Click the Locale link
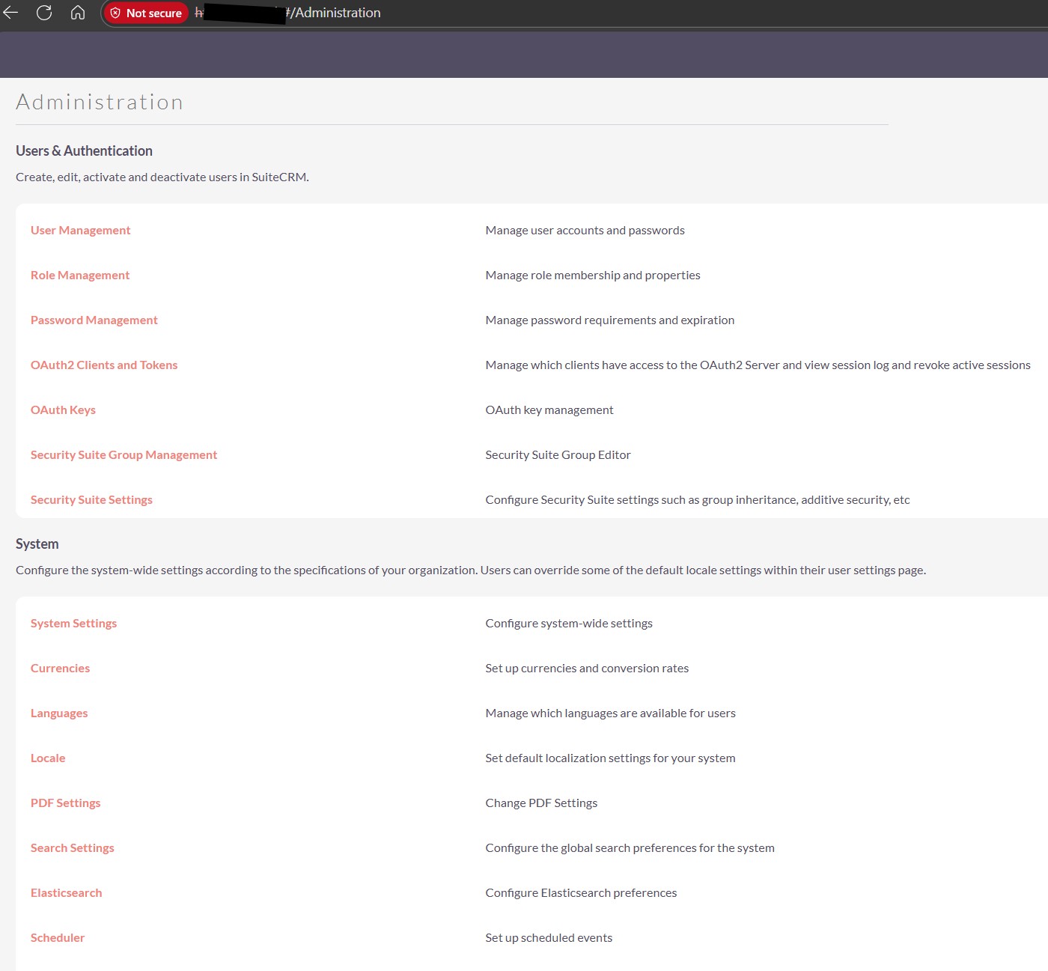The width and height of the screenshot is (1048, 971). click(x=48, y=758)
